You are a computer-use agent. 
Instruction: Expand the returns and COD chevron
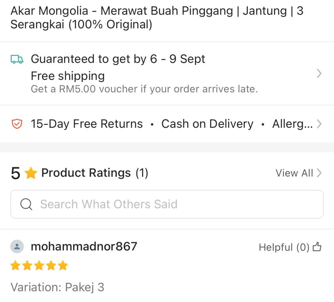click(x=319, y=124)
